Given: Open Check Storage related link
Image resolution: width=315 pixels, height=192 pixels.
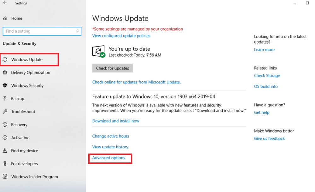Looking at the screenshot, I should coord(267,75).
